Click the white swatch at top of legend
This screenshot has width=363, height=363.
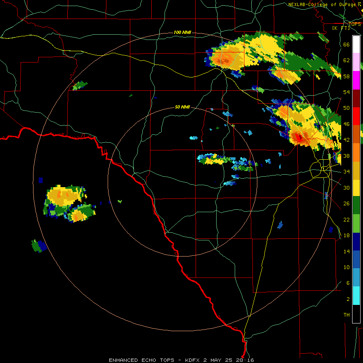356,44
